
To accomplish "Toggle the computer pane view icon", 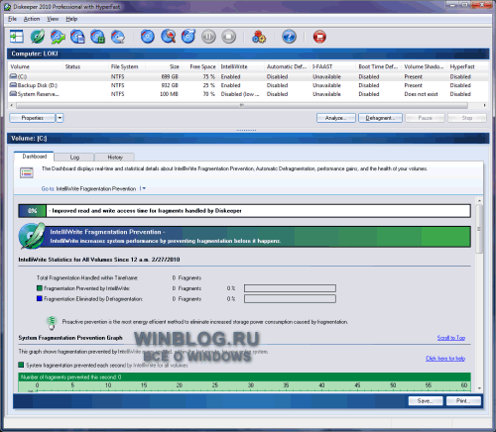I will (16, 37).
